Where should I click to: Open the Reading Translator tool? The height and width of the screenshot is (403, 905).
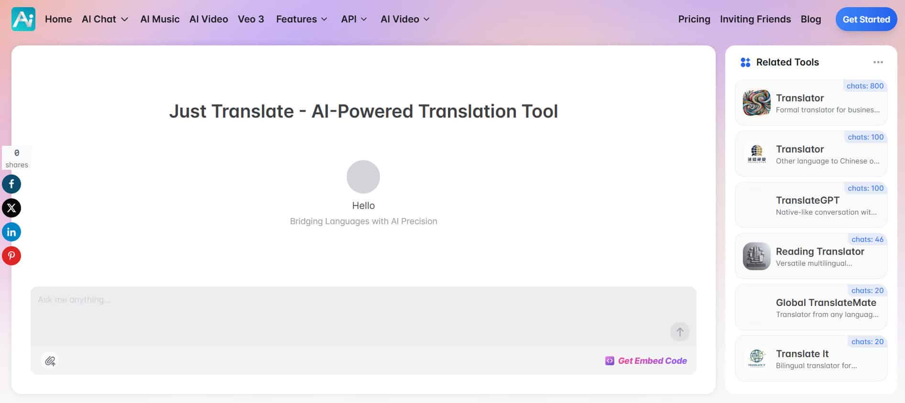pyautogui.click(x=811, y=256)
